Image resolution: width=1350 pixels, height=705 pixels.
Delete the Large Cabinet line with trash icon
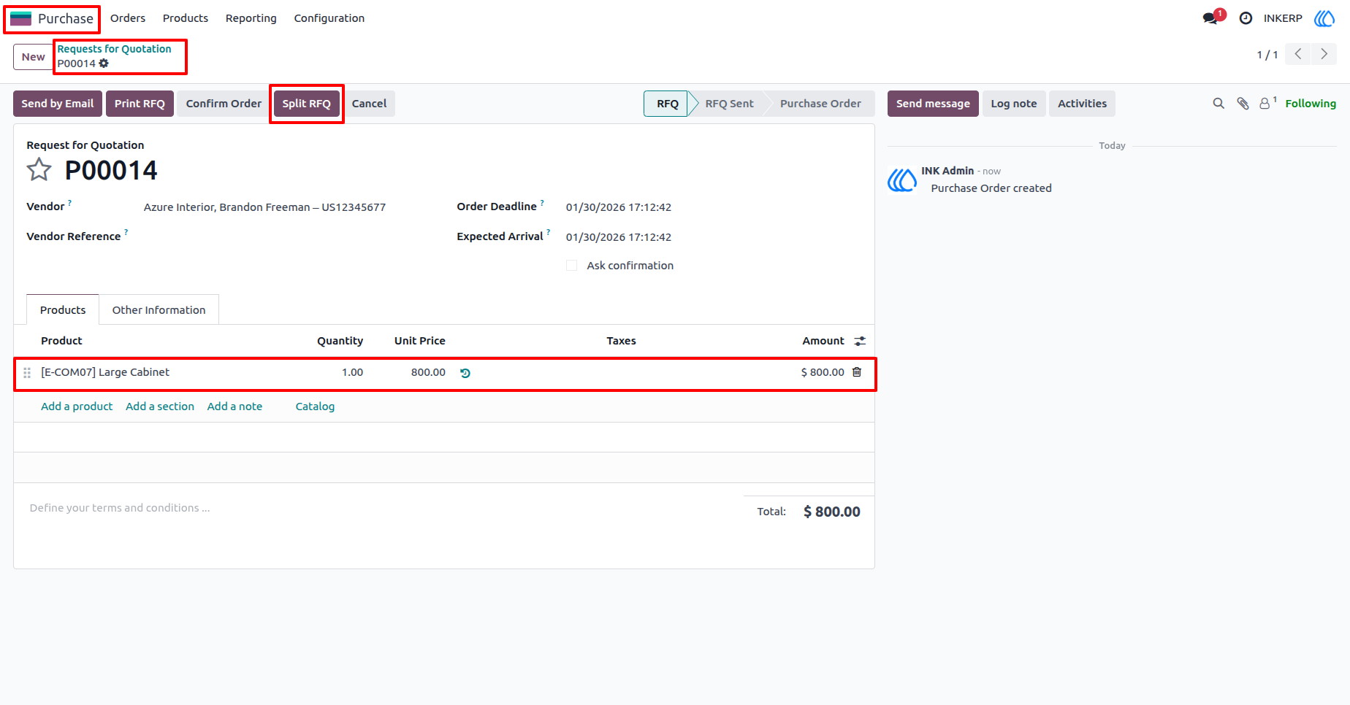pyautogui.click(x=857, y=372)
